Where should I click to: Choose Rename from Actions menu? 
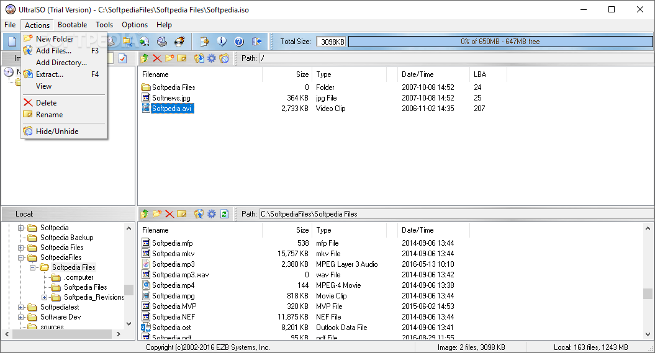pos(64,114)
